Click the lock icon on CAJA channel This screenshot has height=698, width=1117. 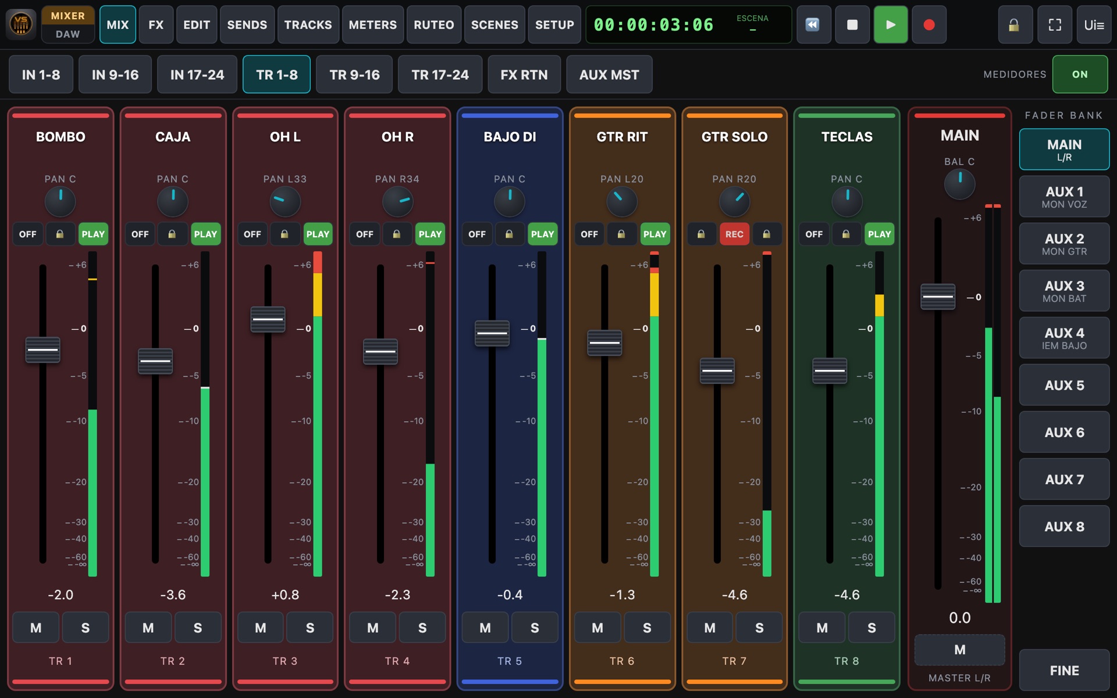(x=172, y=234)
